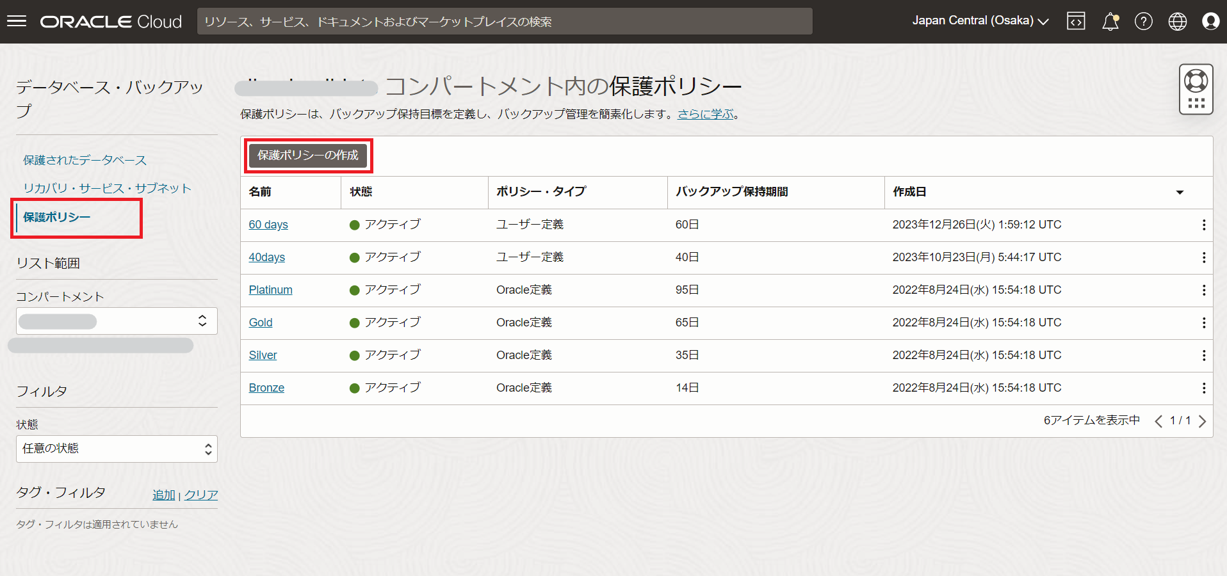The width and height of the screenshot is (1227, 576).
Task: Open the hamburger navigation menu
Action: tap(17, 21)
